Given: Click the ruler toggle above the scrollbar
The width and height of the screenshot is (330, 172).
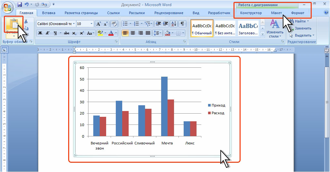Looking at the screenshot, I should tap(327, 50).
